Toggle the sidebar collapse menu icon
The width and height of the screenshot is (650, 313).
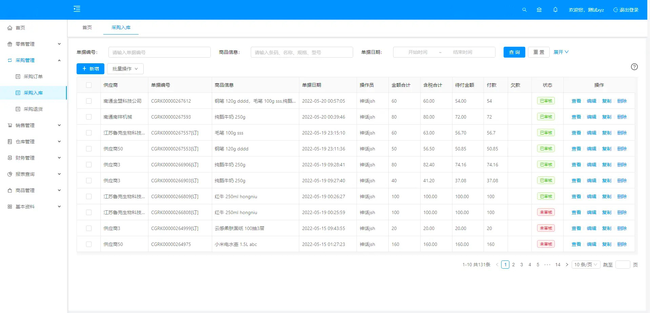pyautogui.click(x=77, y=9)
